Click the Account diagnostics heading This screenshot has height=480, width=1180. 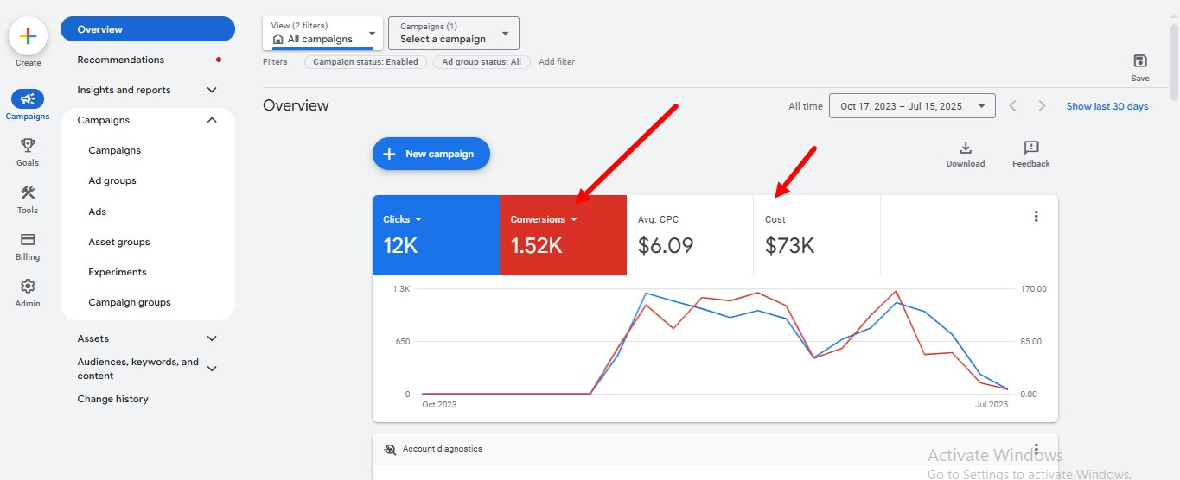(443, 449)
